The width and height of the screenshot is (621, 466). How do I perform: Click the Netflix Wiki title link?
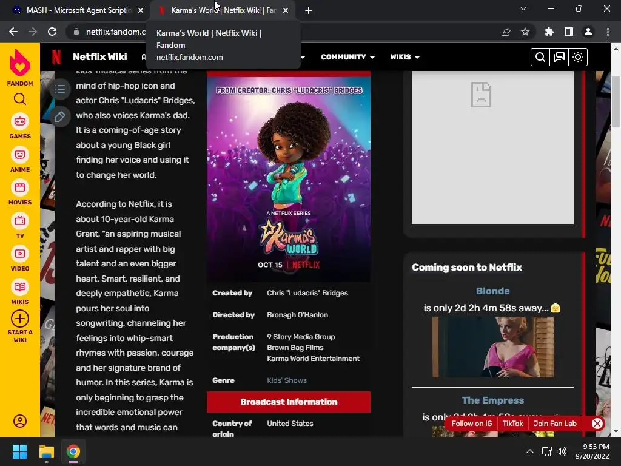(100, 57)
